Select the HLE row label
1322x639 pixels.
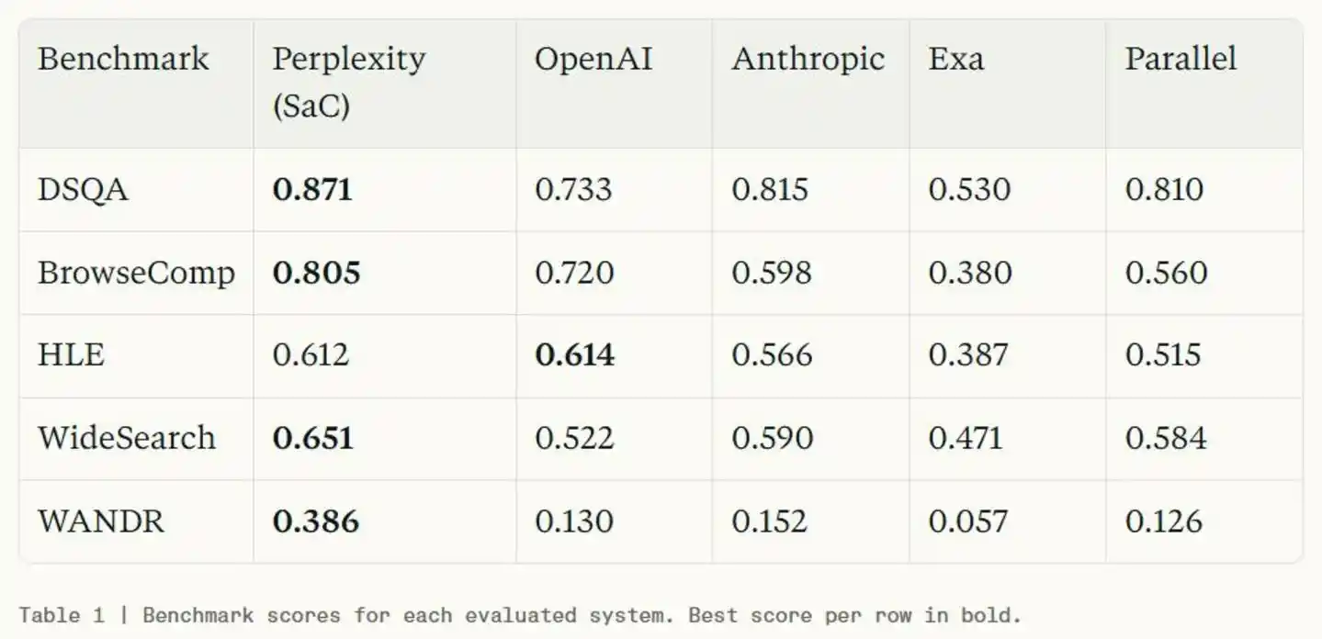71,355
